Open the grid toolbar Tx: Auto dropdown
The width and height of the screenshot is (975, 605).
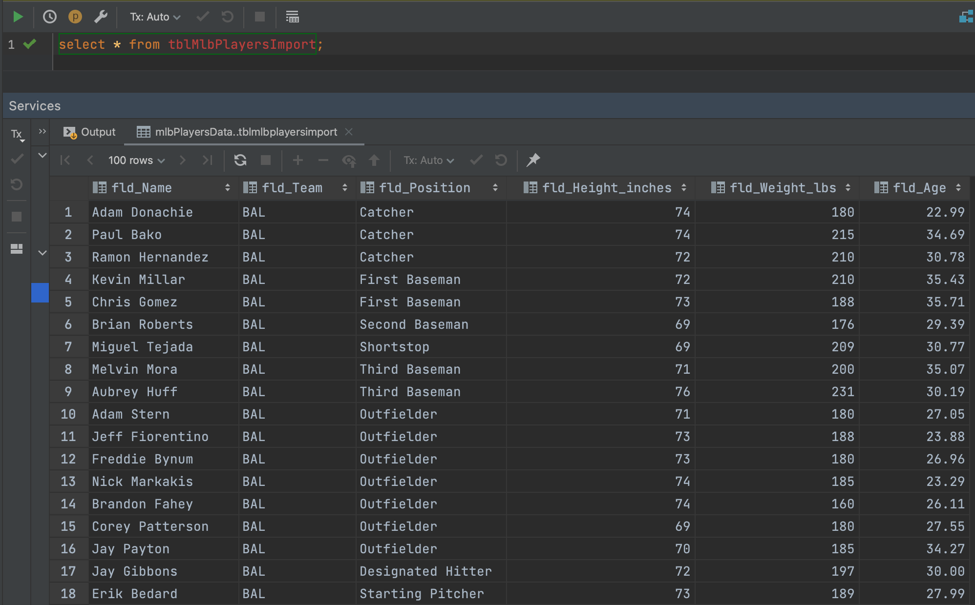[428, 160]
